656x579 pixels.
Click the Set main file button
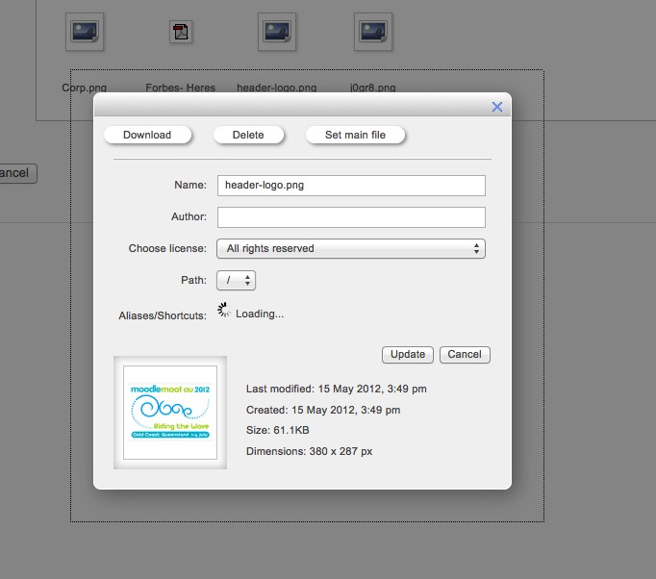click(x=355, y=135)
